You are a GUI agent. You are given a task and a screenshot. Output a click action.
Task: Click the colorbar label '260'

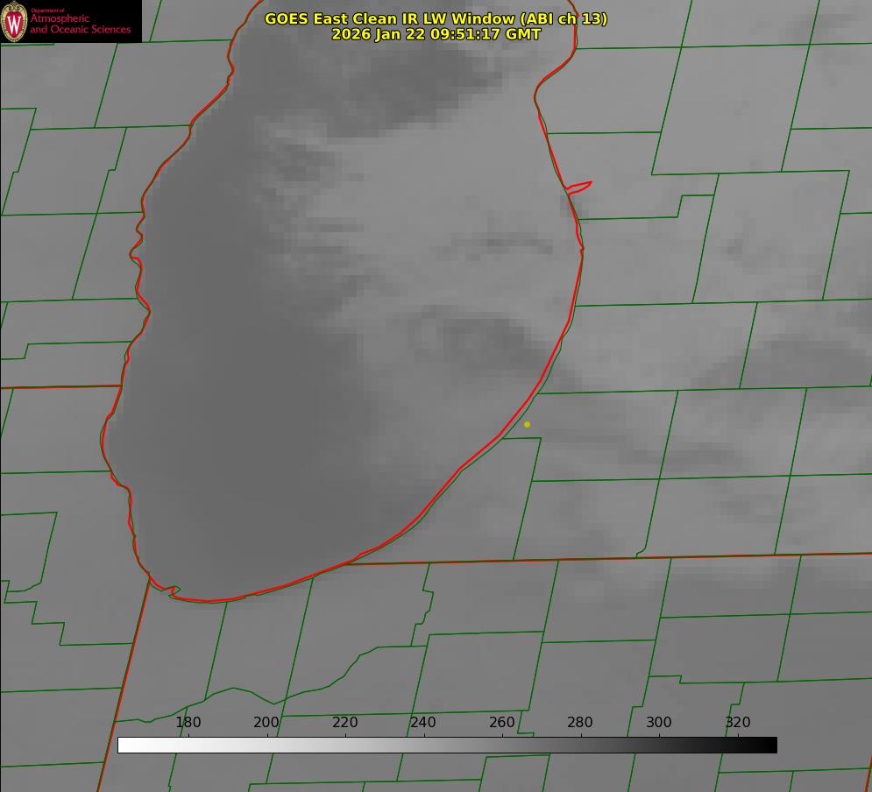pos(501,722)
